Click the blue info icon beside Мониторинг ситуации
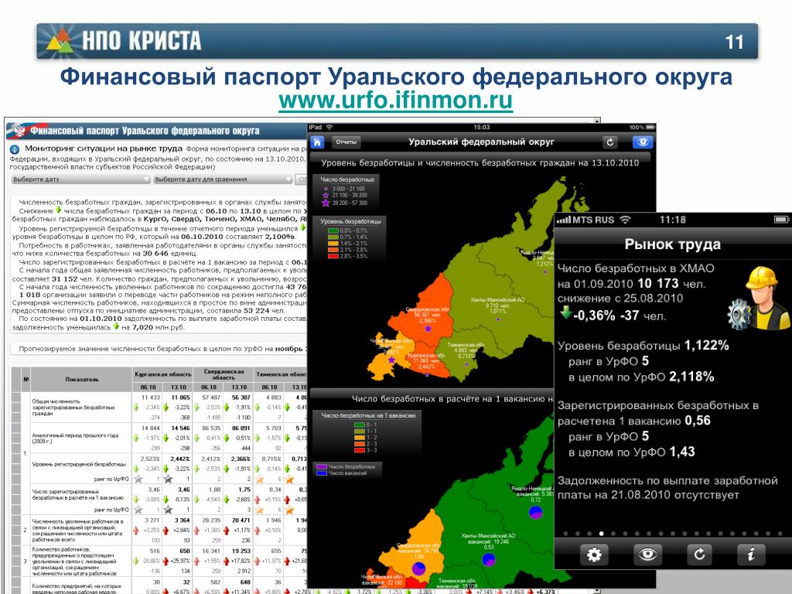The width and height of the screenshot is (792, 594). point(15,149)
